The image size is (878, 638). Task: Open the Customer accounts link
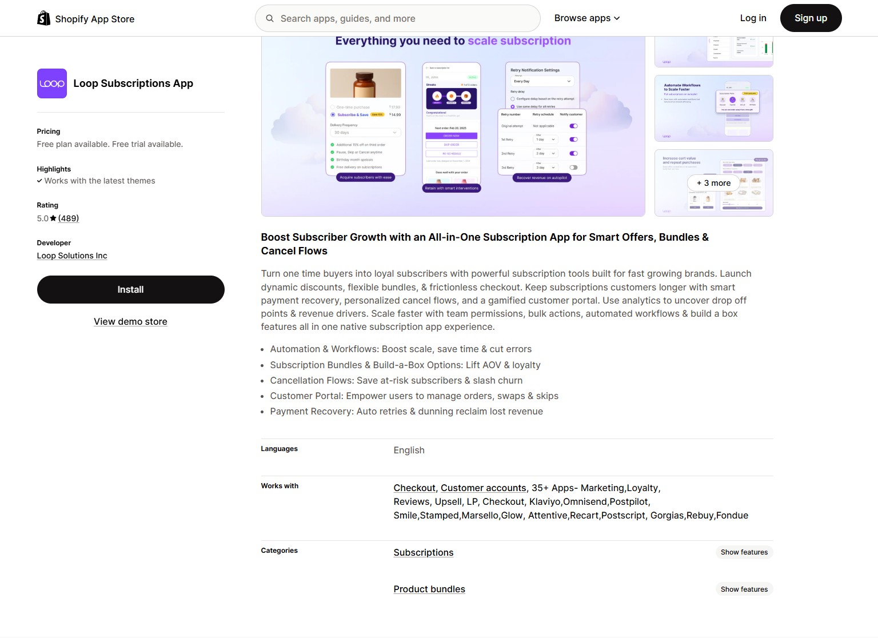[x=483, y=488]
